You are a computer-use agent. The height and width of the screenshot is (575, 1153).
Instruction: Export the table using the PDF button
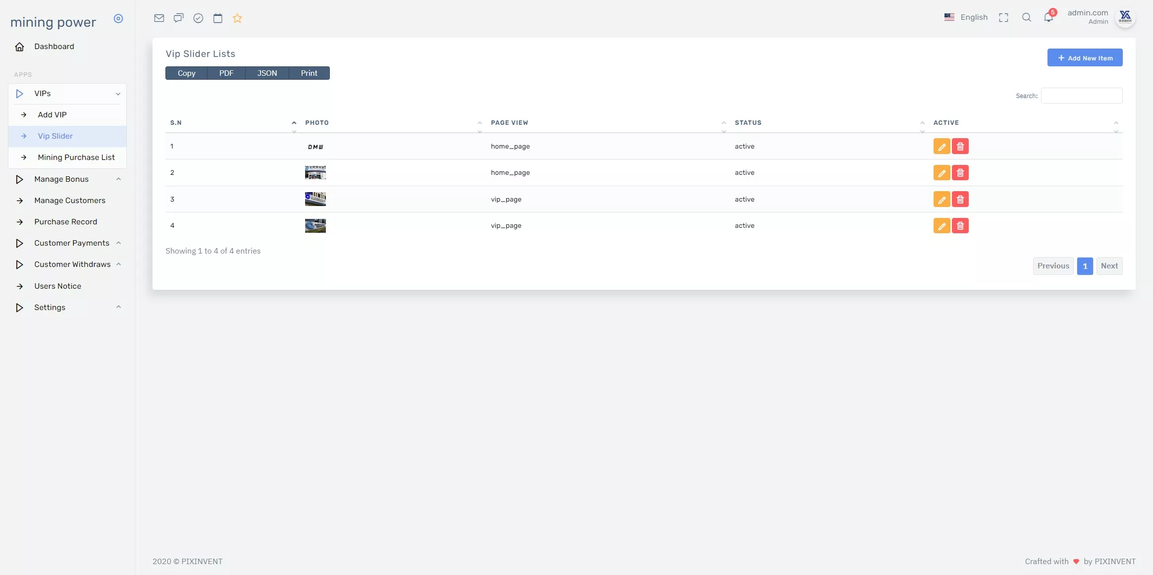(226, 73)
